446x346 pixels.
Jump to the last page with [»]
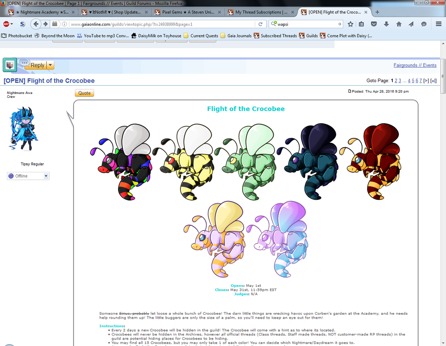coord(433,81)
